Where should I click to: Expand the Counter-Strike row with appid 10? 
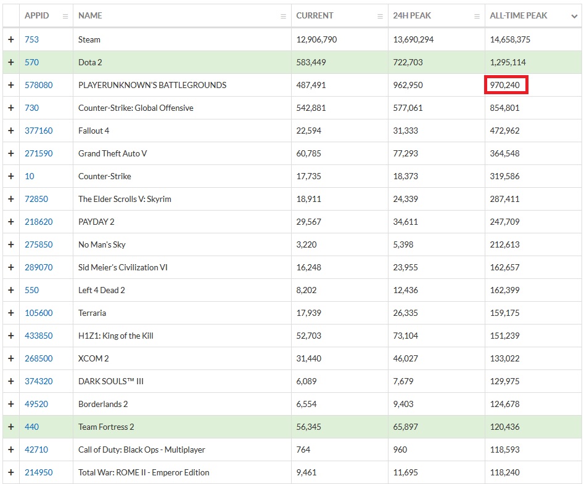click(x=11, y=176)
